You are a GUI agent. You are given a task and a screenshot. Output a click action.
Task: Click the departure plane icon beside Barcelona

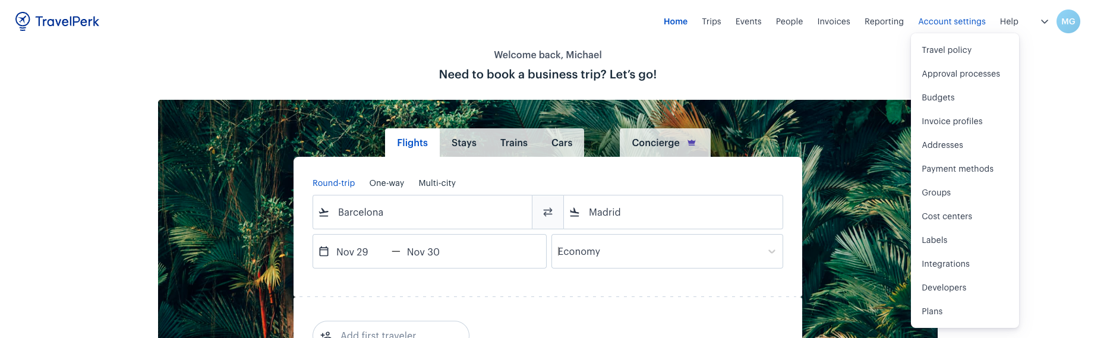click(324, 212)
